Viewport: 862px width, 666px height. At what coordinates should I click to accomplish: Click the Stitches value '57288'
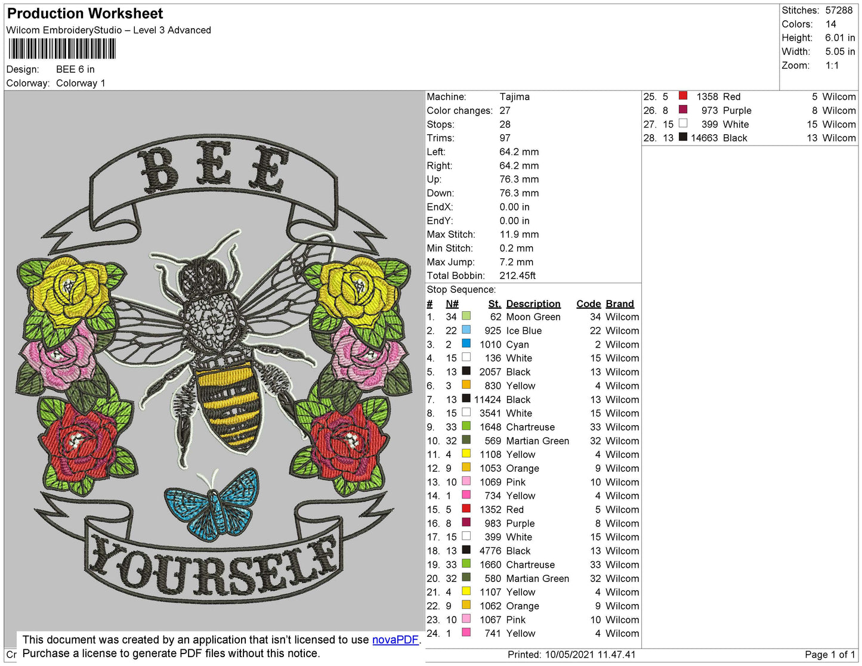(839, 10)
